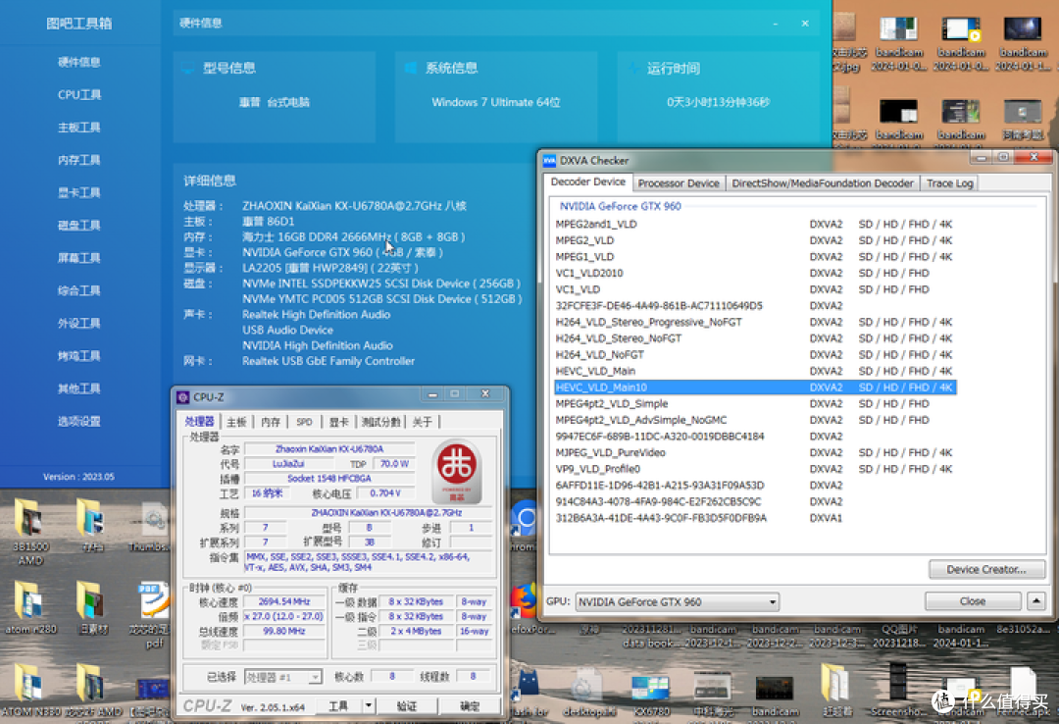Click the CPU-Z title bar icon
The height and width of the screenshot is (724, 1059).
(183, 396)
